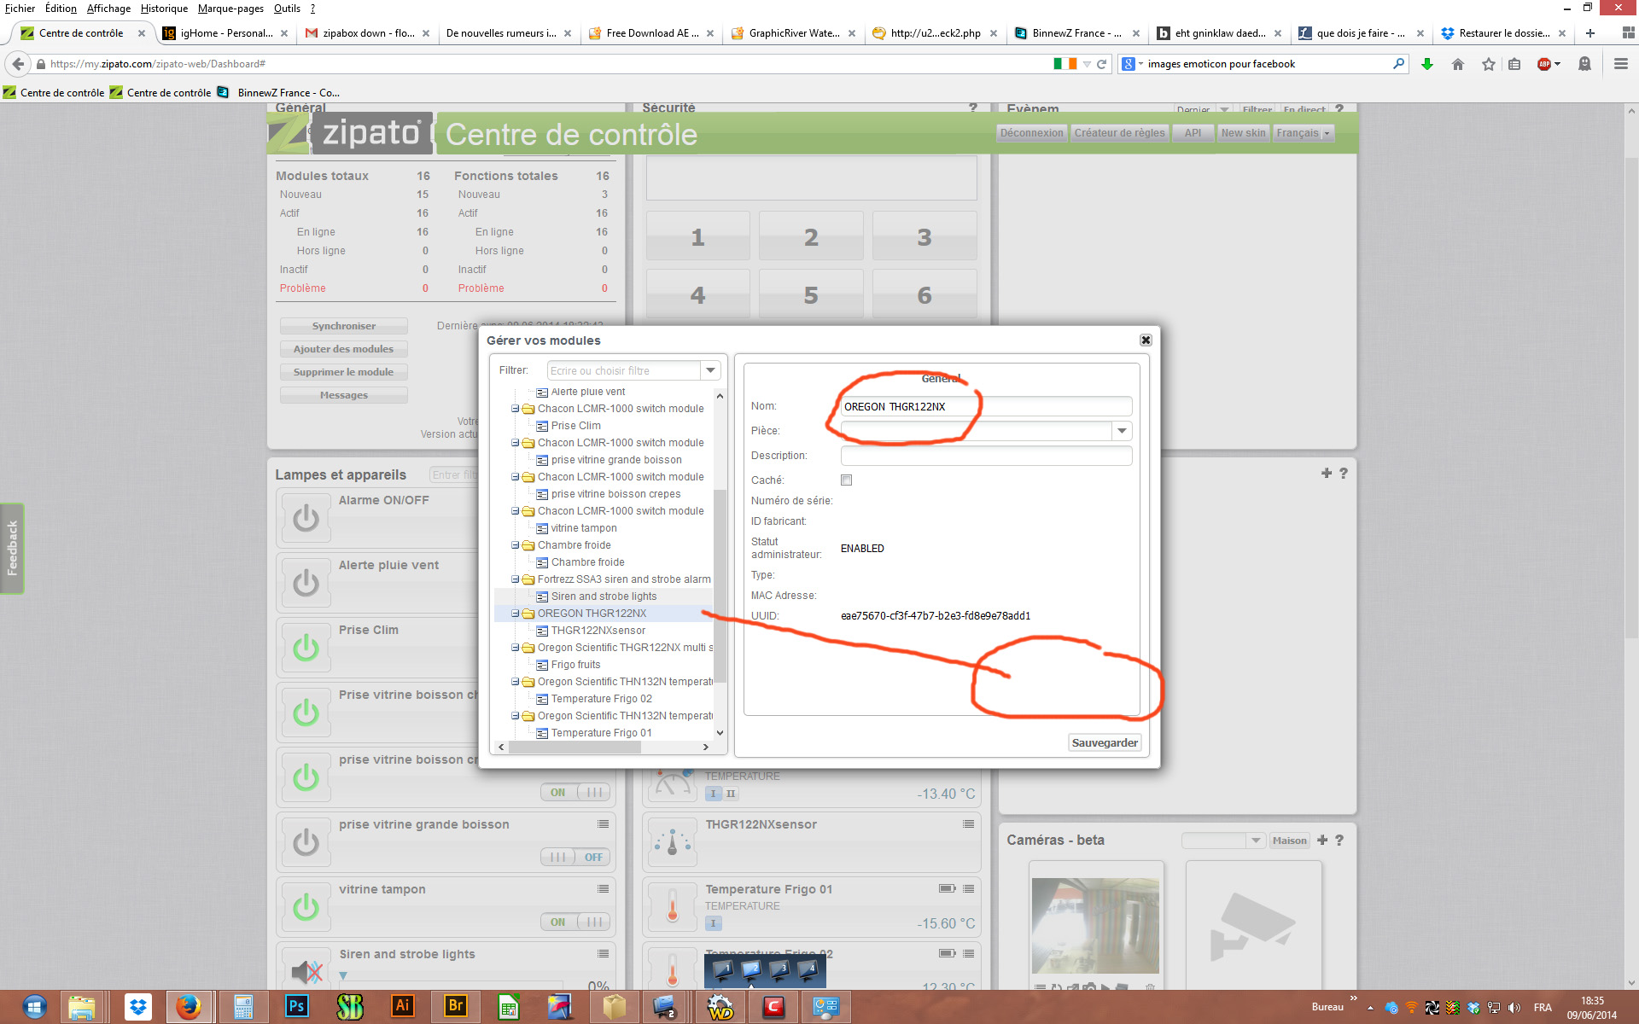The image size is (1639, 1024).
Task: Toggle vitrine tampon ON switch
Action: point(575,922)
